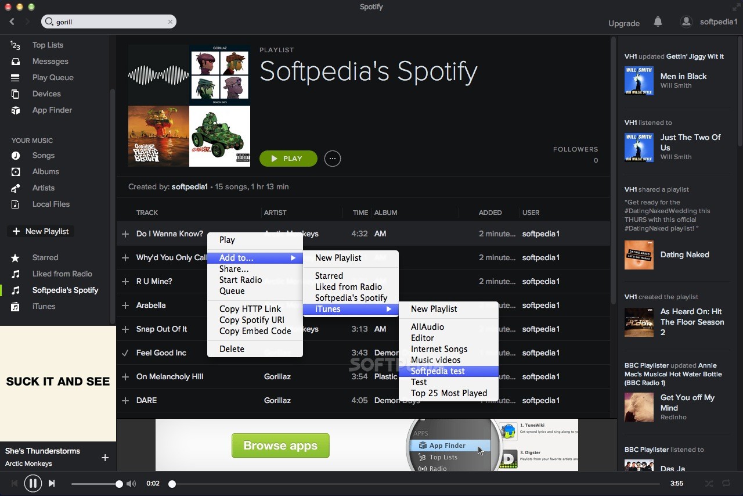Adjust the volume slider
The width and height of the screenshot is (743, 496).
point(97,483)
